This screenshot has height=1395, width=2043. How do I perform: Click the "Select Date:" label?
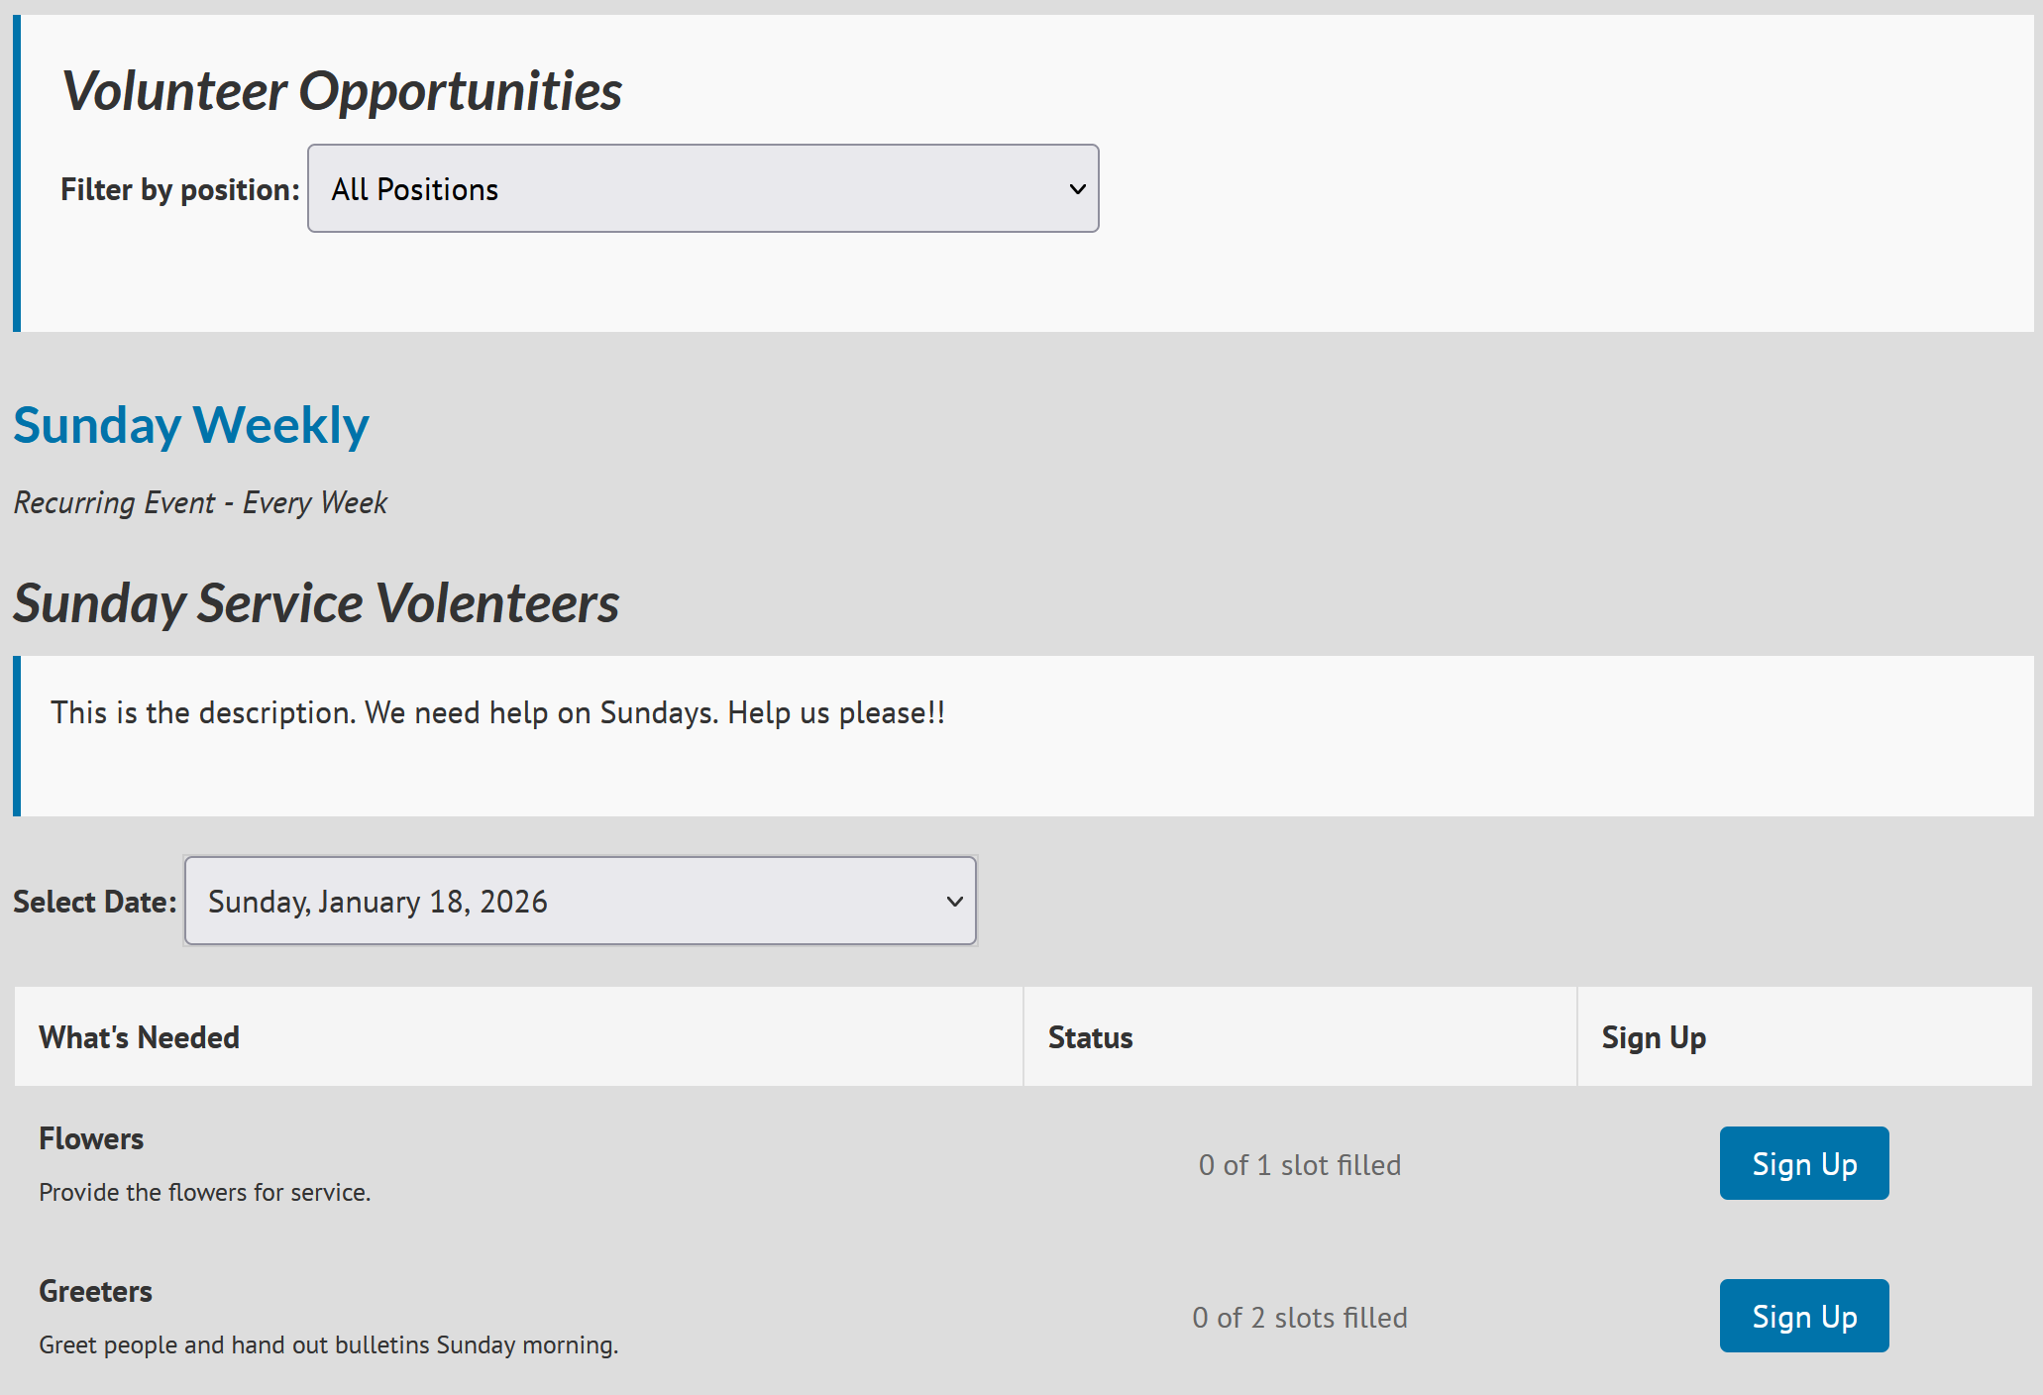94,902
